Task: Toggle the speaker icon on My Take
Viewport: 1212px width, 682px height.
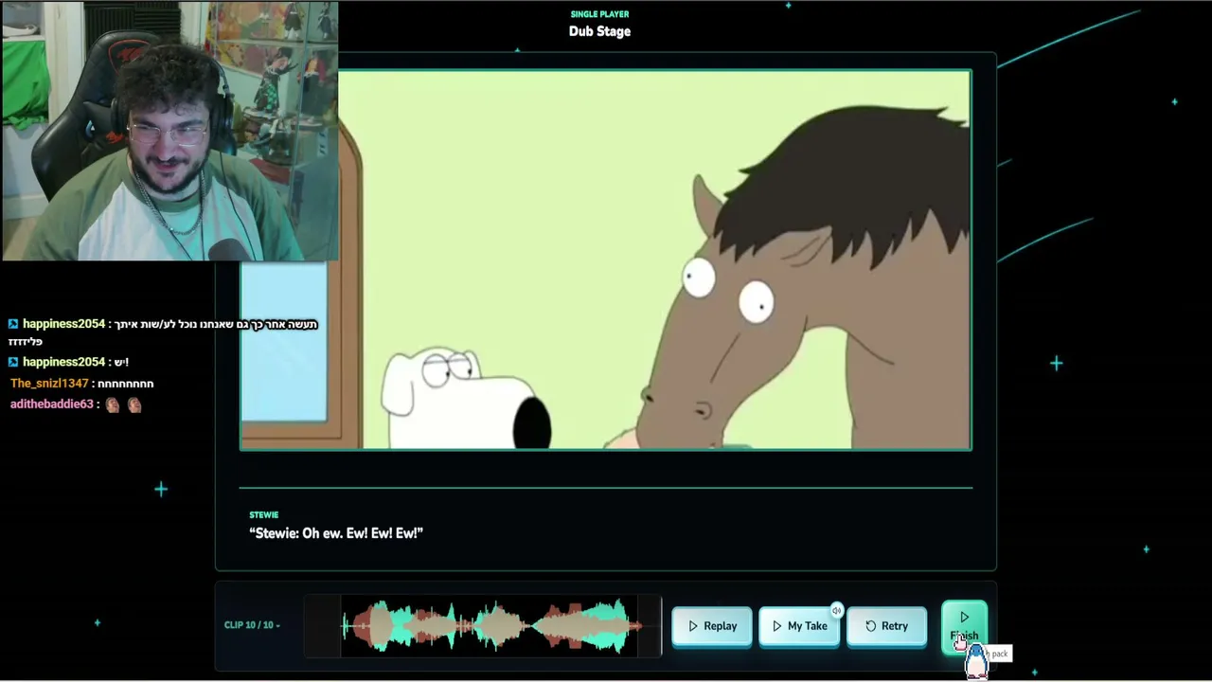Action: [836, 611]
